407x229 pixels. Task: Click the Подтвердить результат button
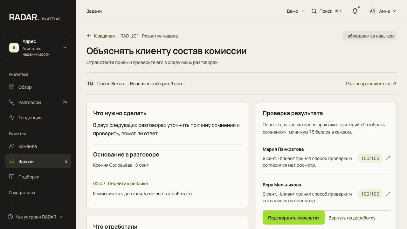[x=294, y=218]
